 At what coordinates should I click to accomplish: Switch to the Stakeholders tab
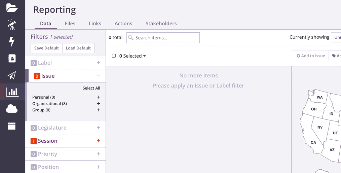(x=161, y=24)
